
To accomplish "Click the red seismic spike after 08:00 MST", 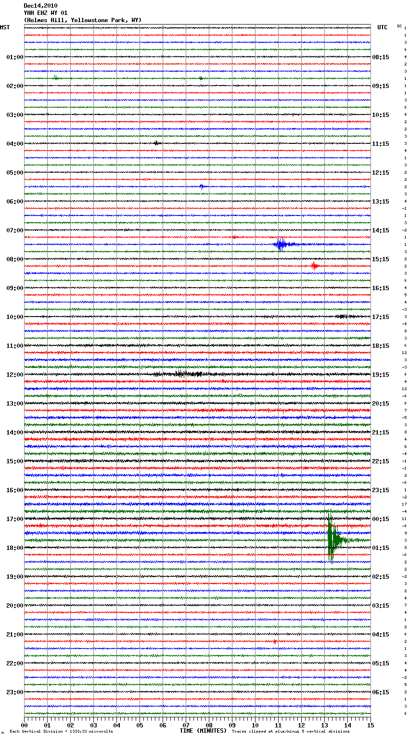I will pos(315,266).
